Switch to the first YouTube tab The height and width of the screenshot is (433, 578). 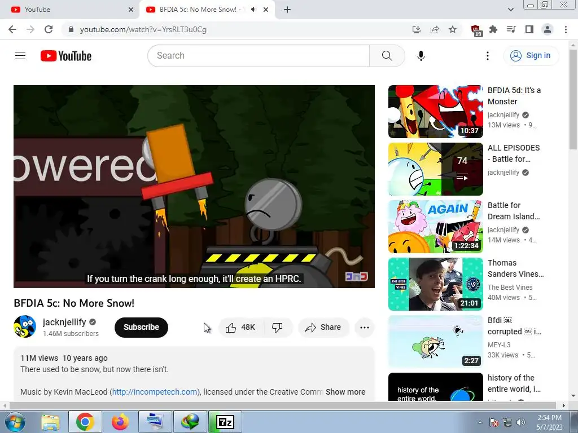(70, 10)
